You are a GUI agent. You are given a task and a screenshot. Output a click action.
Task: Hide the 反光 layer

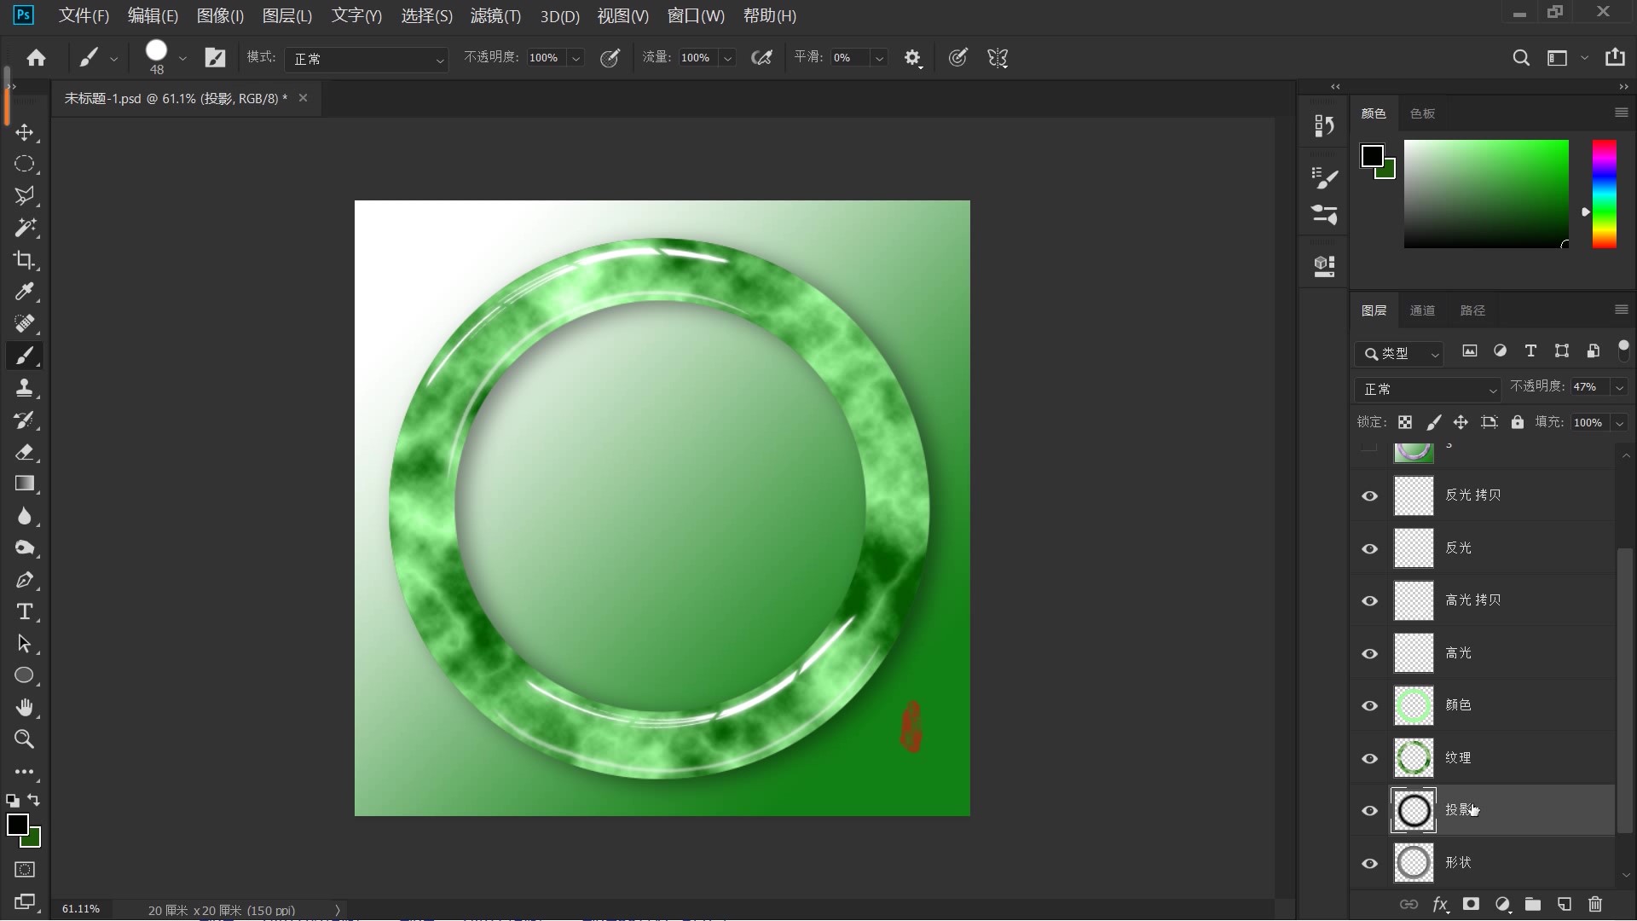[x=1370, y=548]
